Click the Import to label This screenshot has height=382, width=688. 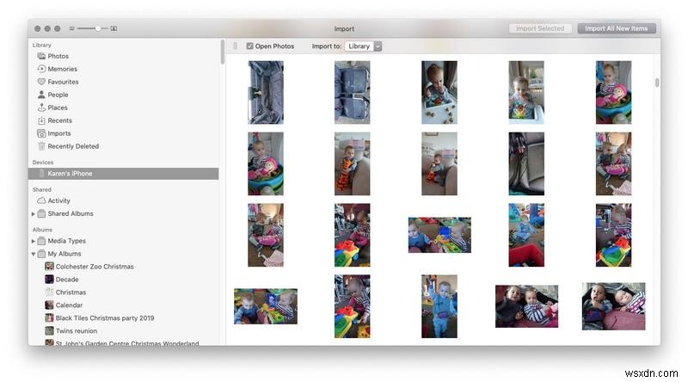327,46
